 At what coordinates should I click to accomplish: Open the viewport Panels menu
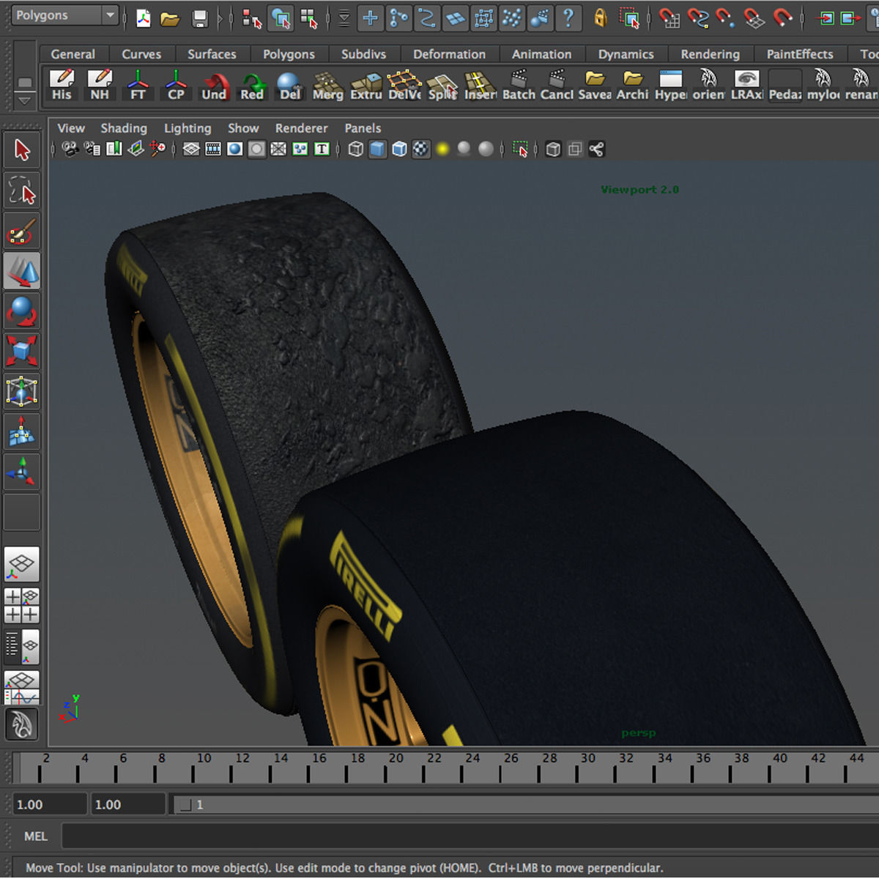point(363,128)
